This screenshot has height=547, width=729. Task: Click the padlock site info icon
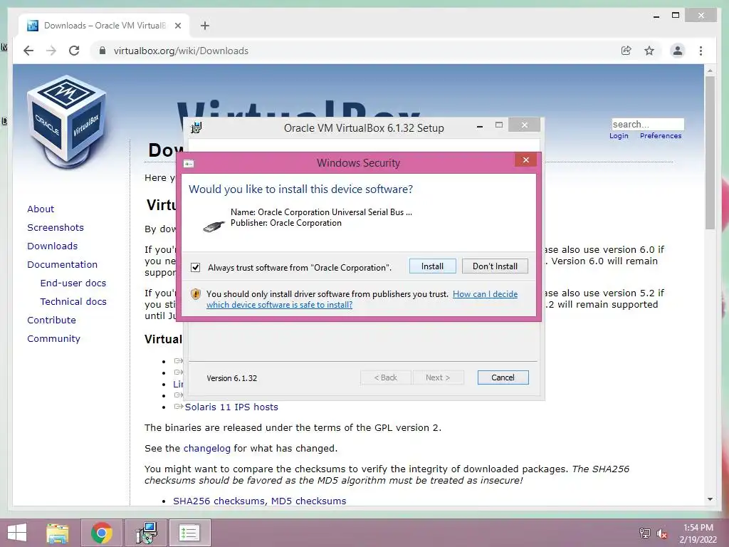coord(103,51)
